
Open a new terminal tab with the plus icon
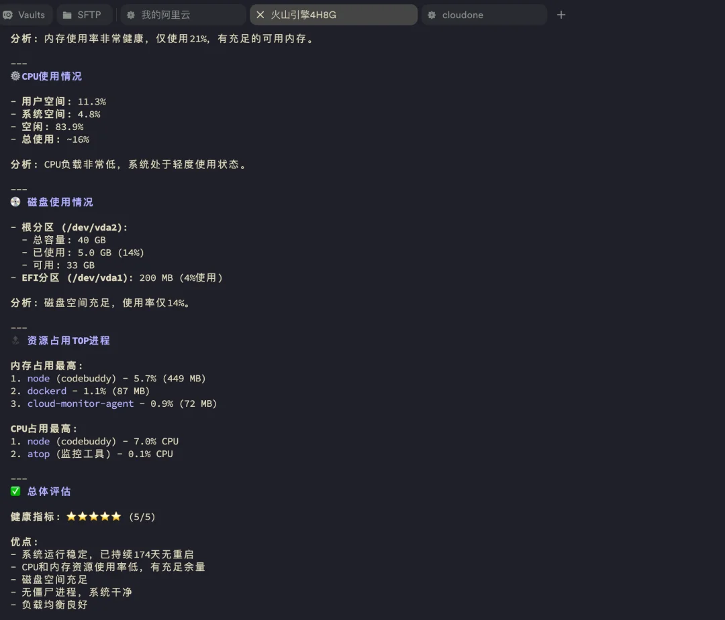point(561,15)
